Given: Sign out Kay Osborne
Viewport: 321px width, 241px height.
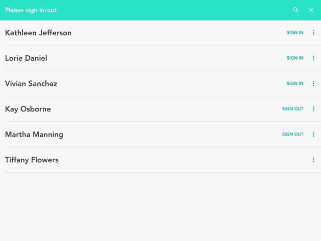Looking at the screenshot, I should pos(292,109).
